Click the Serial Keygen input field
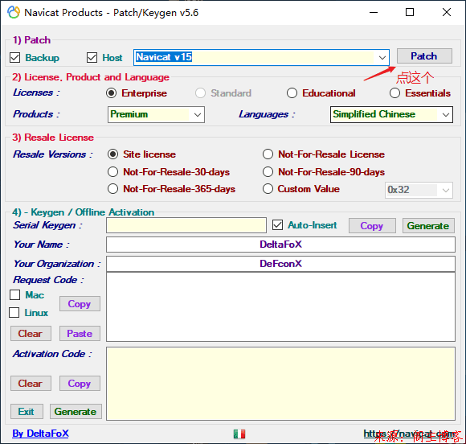This screenshot has width=466, height=444. click(x=186, y=225)
